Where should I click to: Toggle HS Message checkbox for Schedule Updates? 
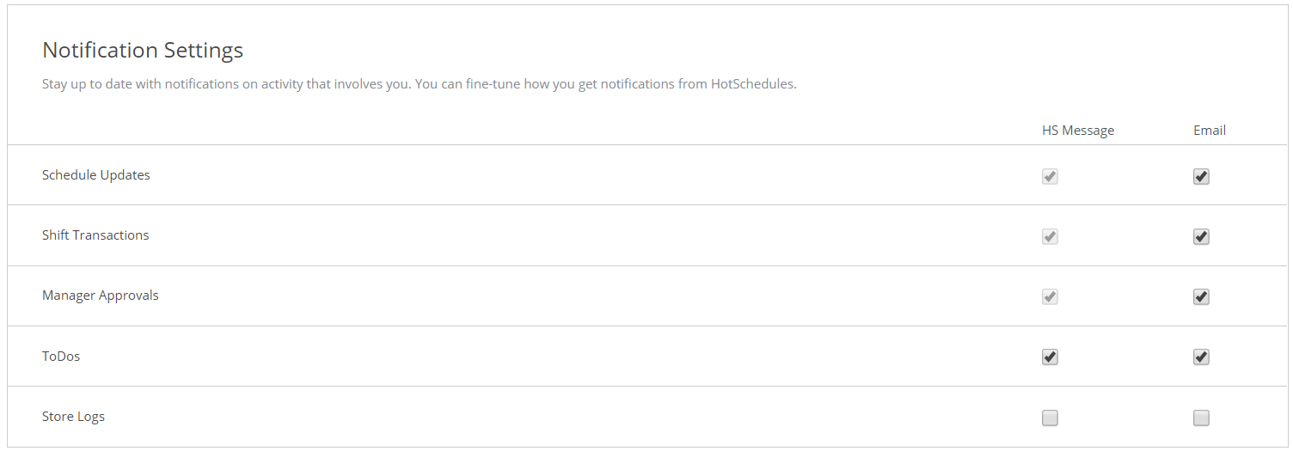1050,177
